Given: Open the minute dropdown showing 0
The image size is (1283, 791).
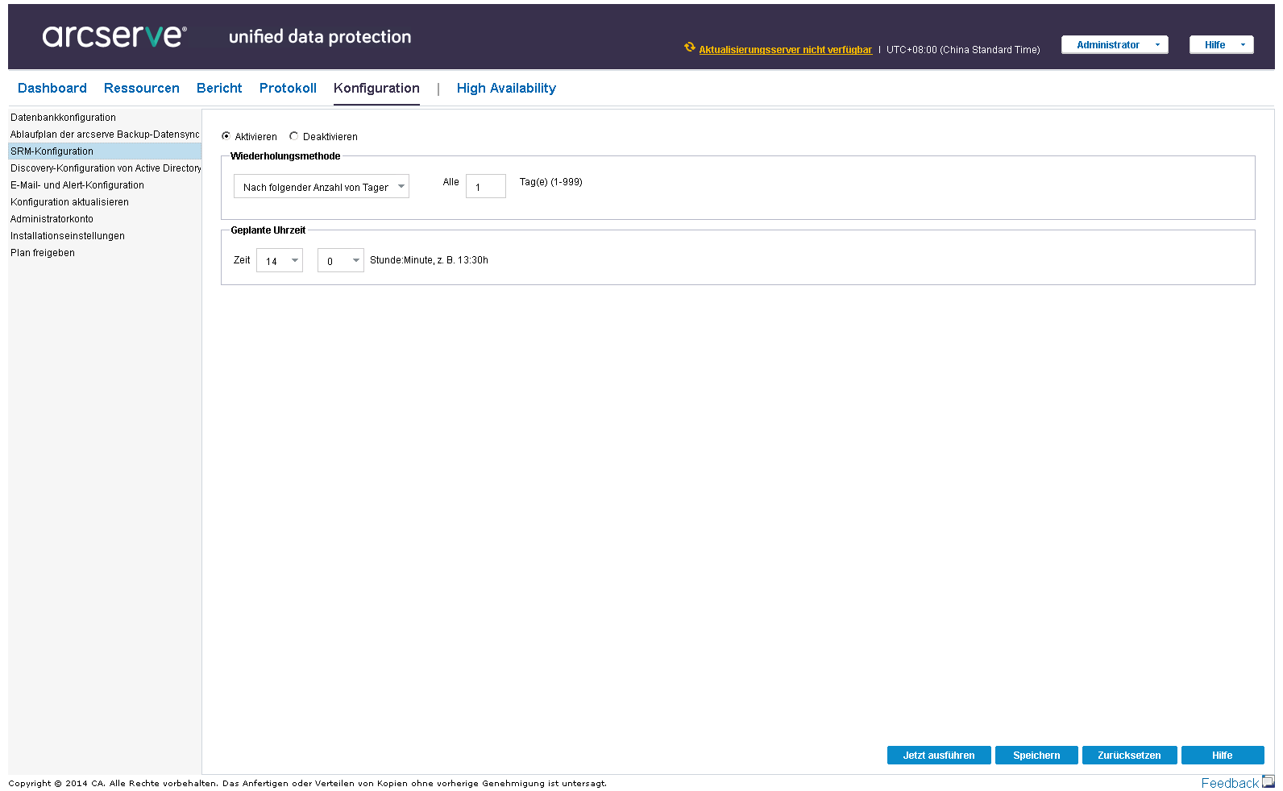Looking at the screenshot, I should [341, 260].
